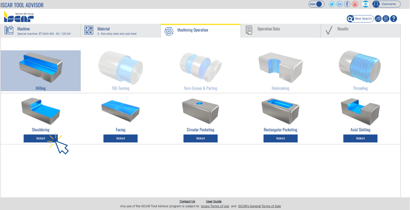Go to the Machining Operation tab

[x=201, y=31]
